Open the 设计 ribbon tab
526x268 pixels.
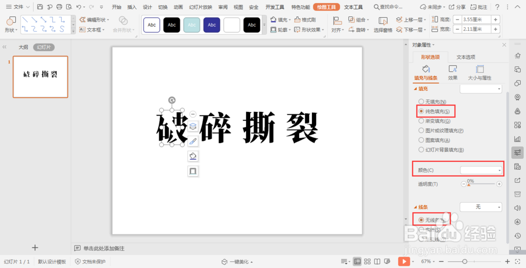pyautogui.click(x=148, y=7)
